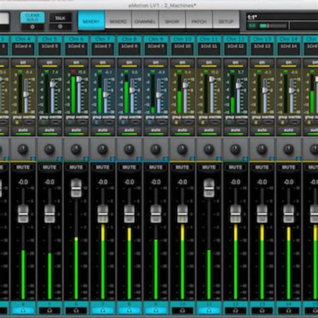Click the pan knob on channel 14
Image resolution: width=318 pixels, height=318 pixels.
point(288,150)
